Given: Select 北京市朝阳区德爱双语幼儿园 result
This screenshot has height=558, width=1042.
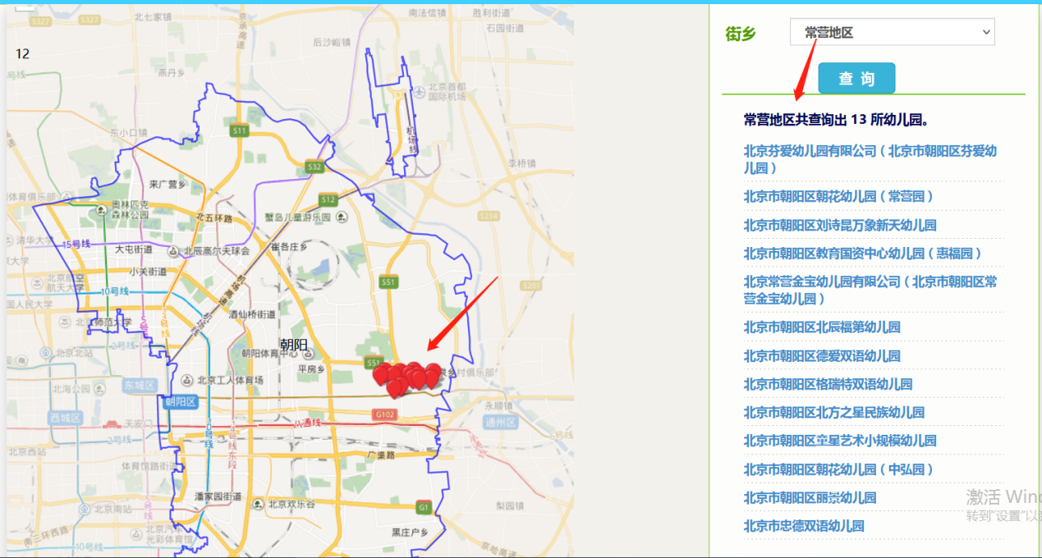Looking at the screenshot, I should [x=822, y=355].
